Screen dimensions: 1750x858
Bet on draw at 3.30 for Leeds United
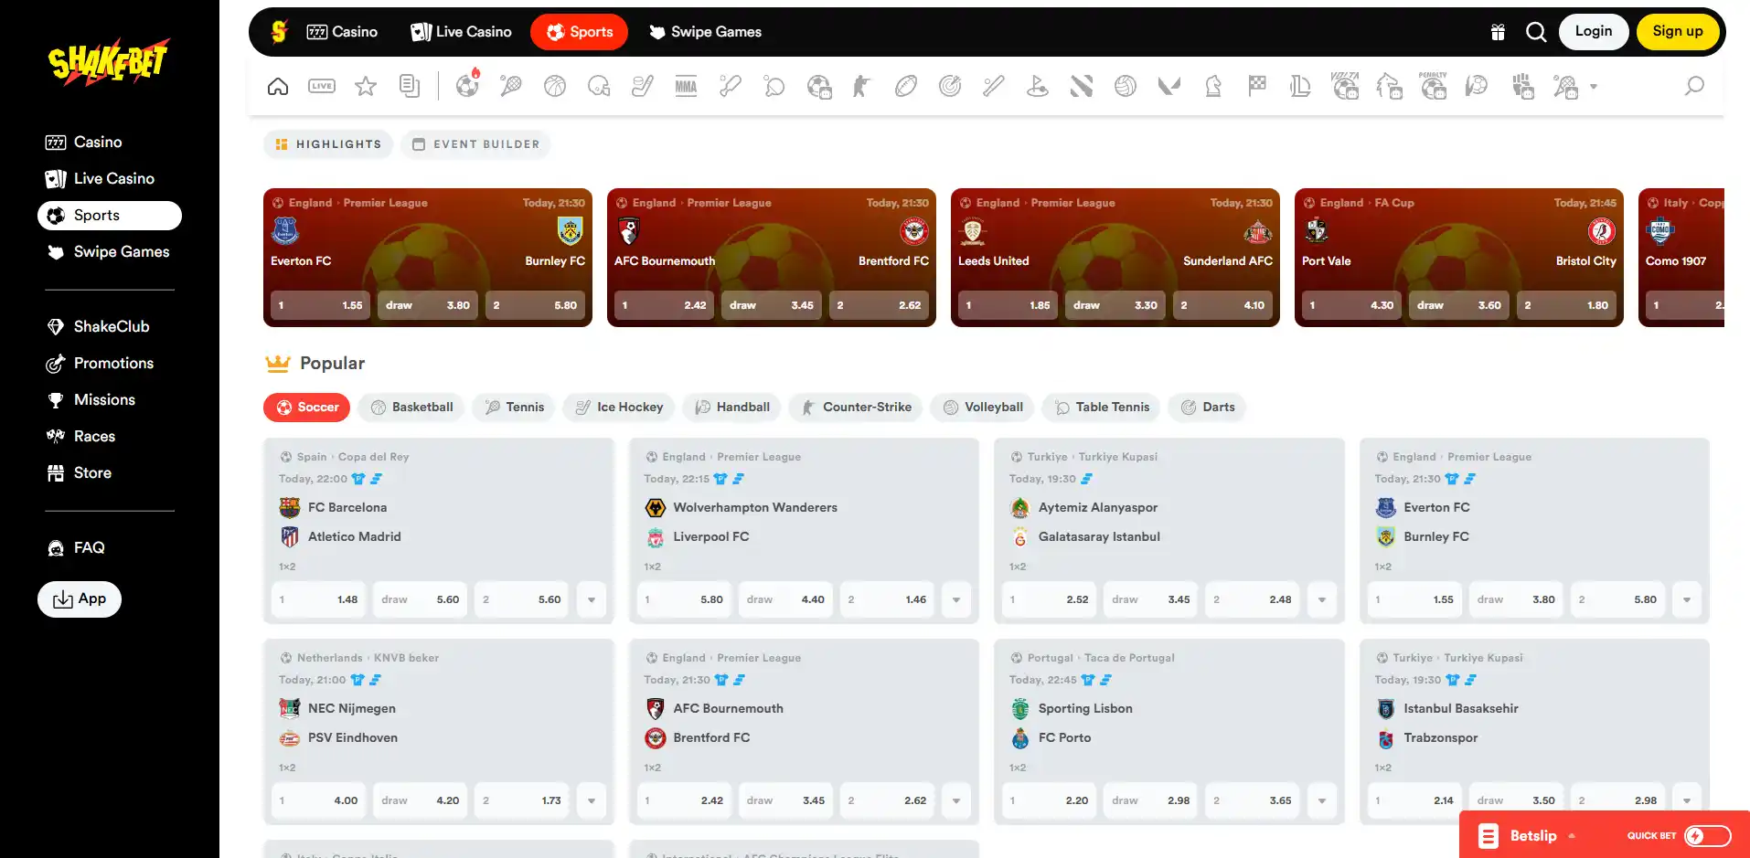[x=1115, y=305]
